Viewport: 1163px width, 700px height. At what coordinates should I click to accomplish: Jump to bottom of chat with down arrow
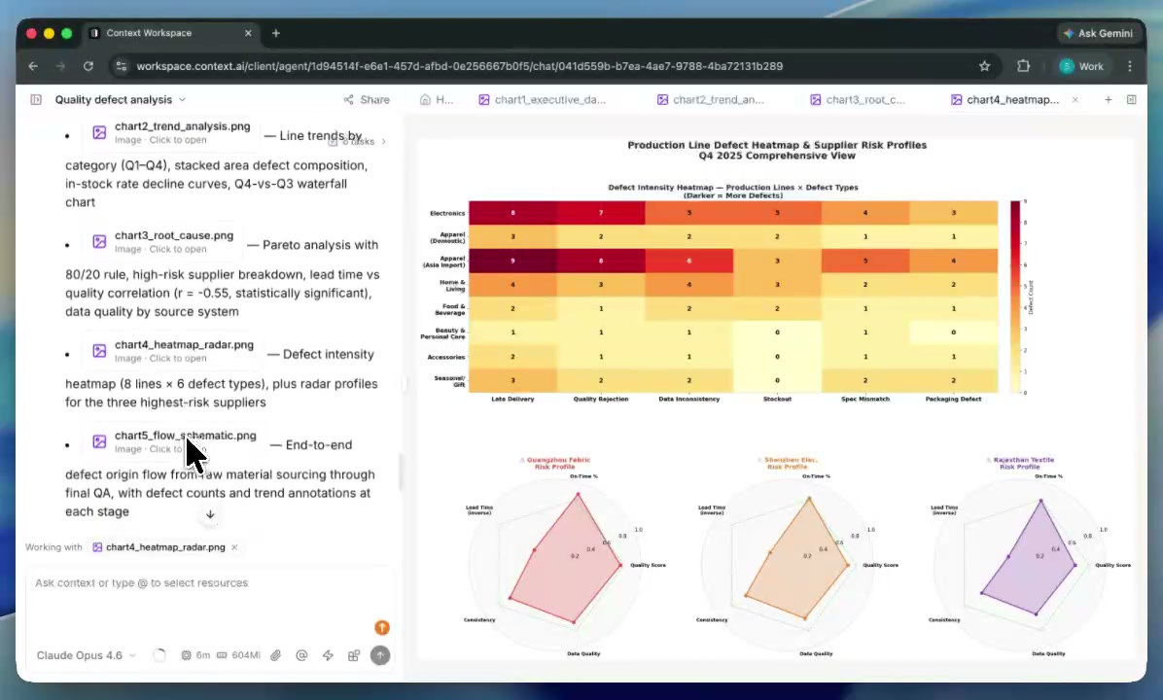point(210,514)
